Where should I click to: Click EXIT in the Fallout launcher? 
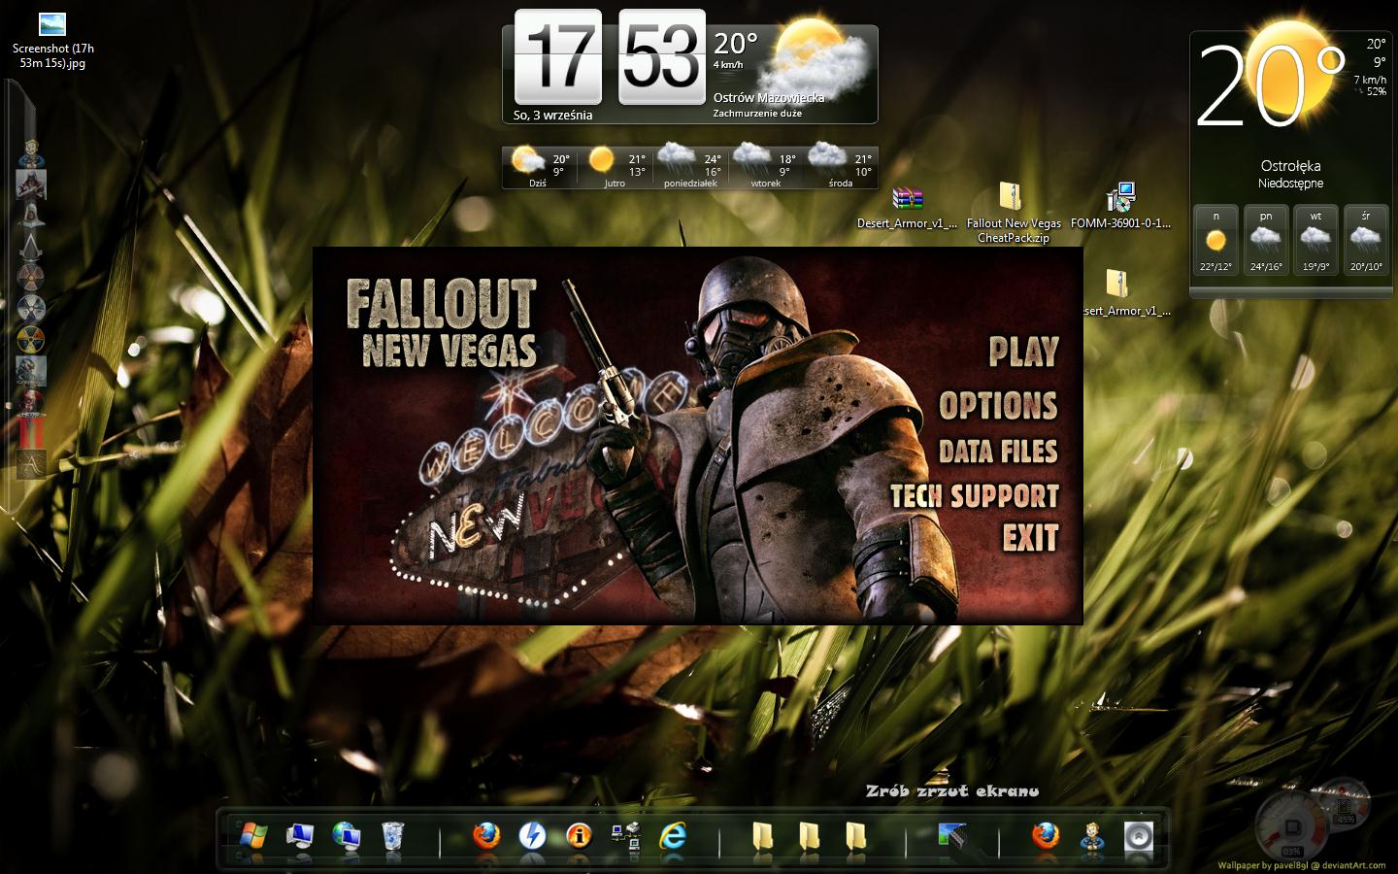[x=1030, y=537]
